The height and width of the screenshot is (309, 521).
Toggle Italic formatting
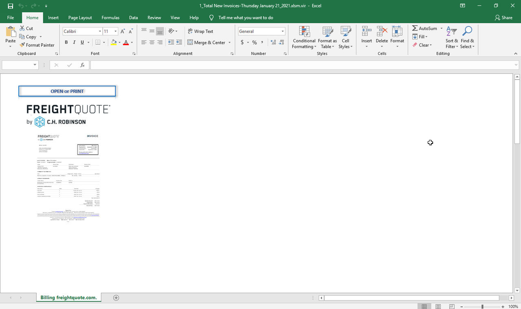(74, 42)
